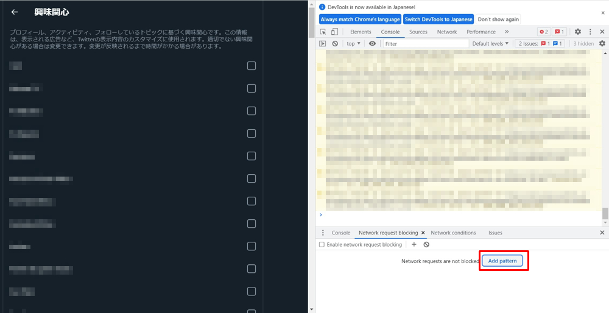Click the 興味関心 page heading
The image size is (609, 313).
click(52, 12)
